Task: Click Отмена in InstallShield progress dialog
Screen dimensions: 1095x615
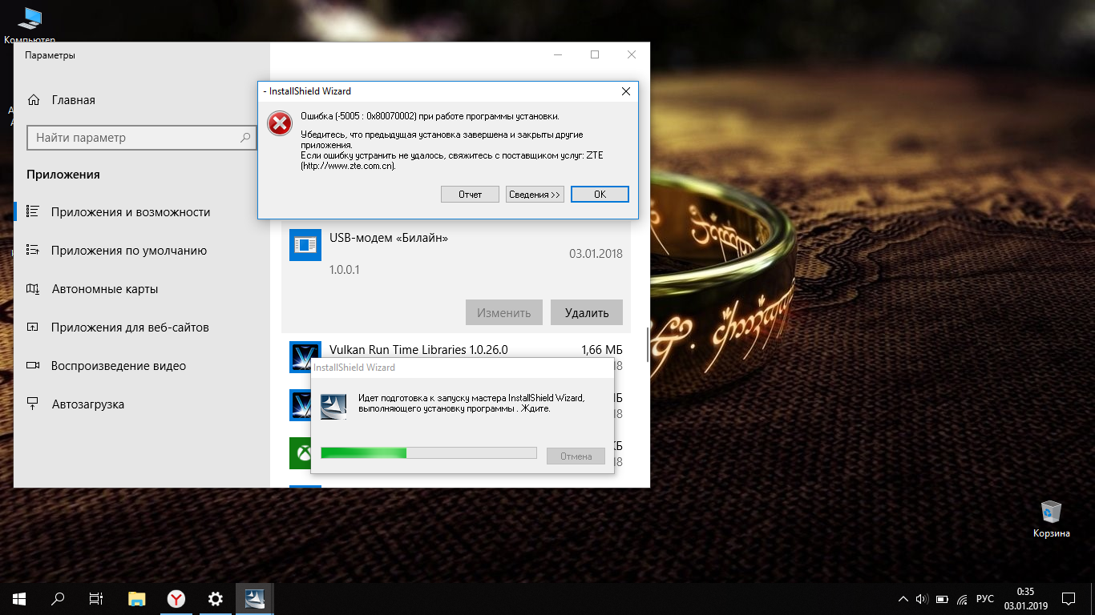Action: (x=576, y=456)
